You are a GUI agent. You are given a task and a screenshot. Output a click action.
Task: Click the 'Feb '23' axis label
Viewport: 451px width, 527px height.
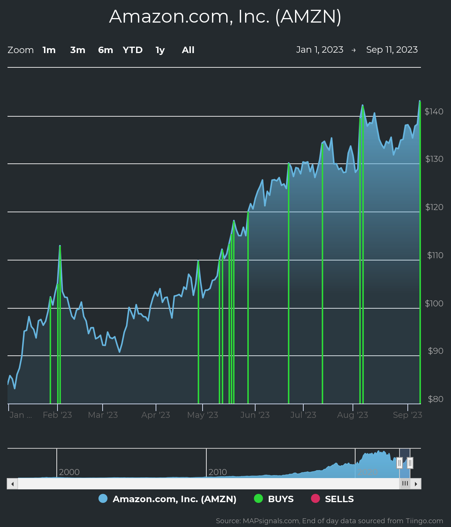point(58,415)
